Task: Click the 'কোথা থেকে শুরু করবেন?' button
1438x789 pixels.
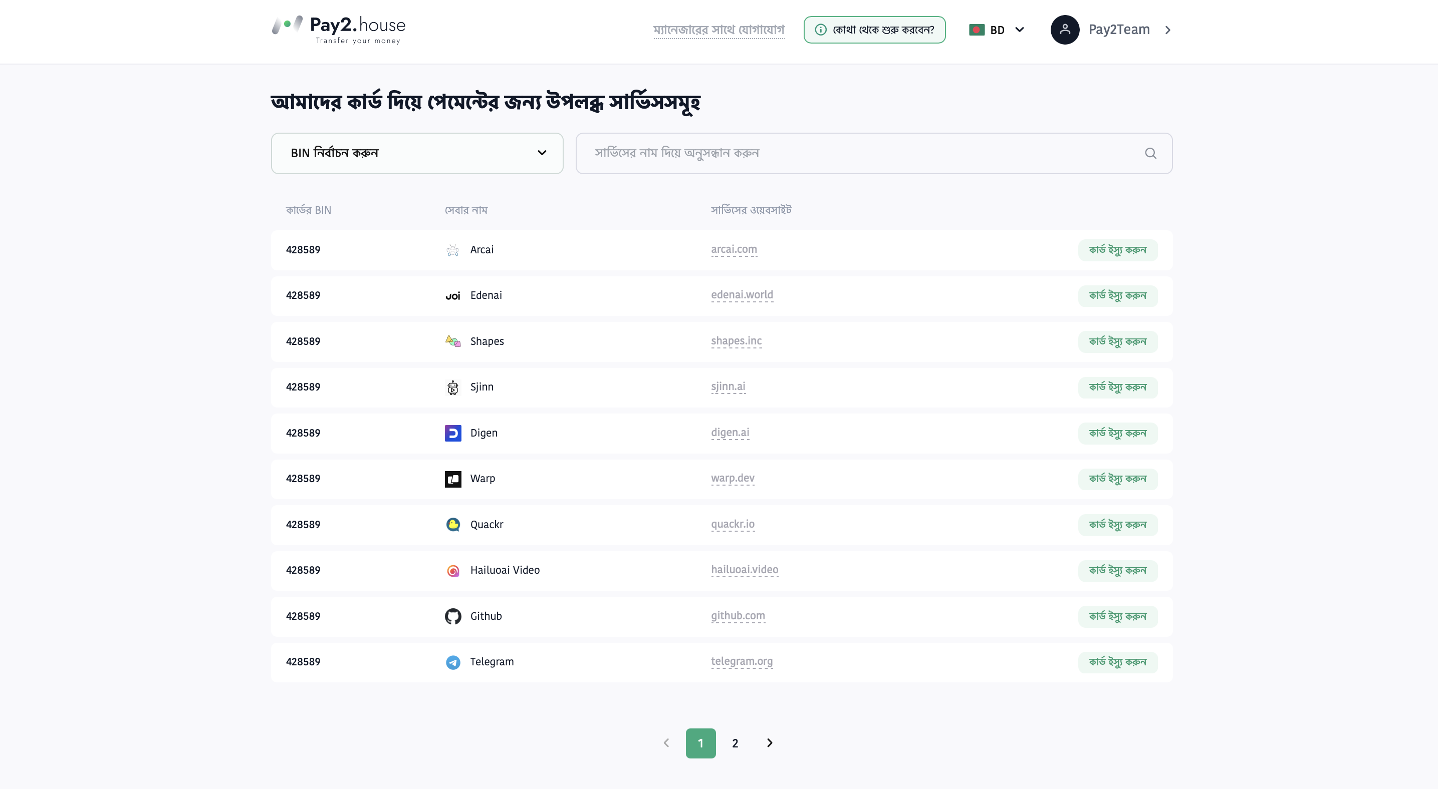Action: click(874, 30)
